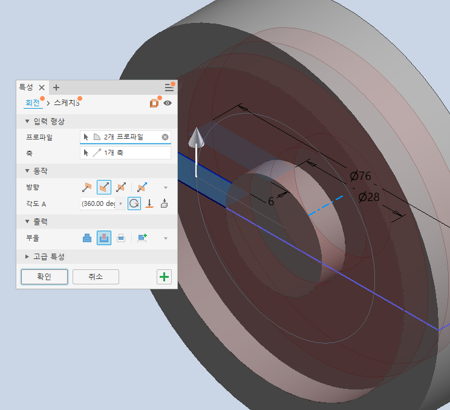Select the 축 selection field
This screenshot has height=410, width=450.
tap(125, 153)
